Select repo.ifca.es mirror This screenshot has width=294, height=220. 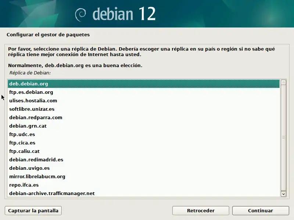pyautogui.click(x=144, y=185)
